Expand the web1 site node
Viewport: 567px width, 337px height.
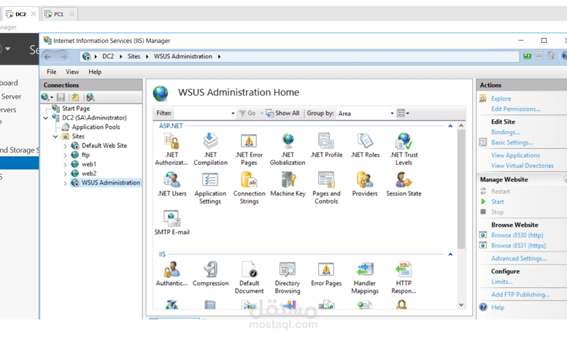click(x=66, y=165)
